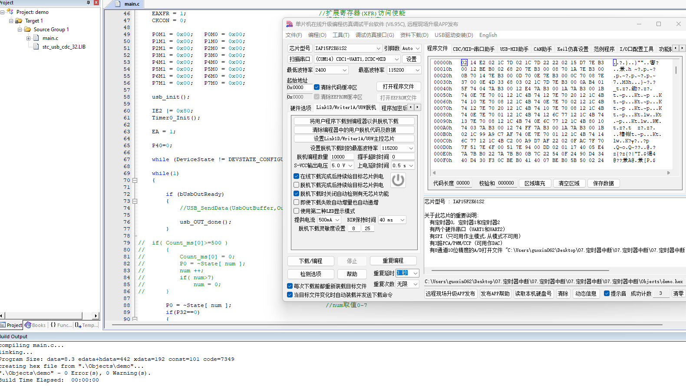The width and height of the screenshot is (686, 386).
Task: Switch to the Temp... tab in Keil
Action: pos(86,325)
